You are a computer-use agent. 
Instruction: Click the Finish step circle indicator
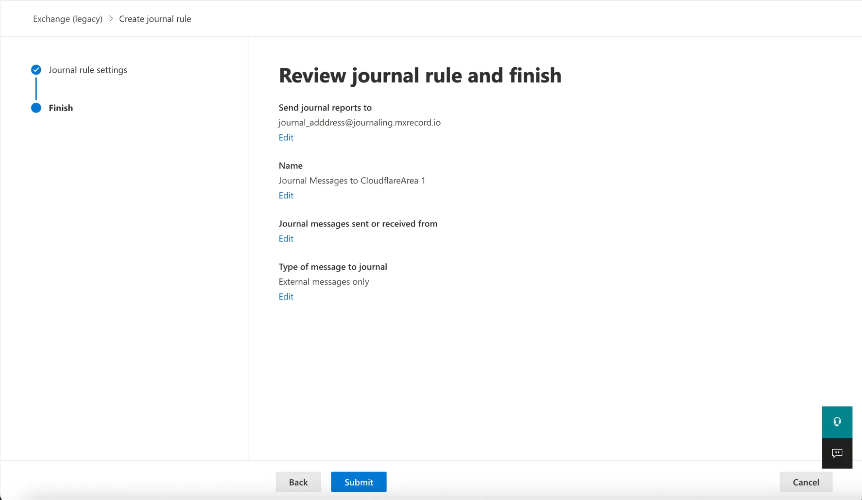point(36,108)
